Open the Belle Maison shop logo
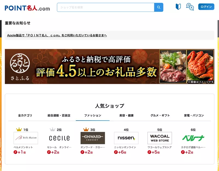The height and width of the screenshot is (171, 219). point(26,138)
